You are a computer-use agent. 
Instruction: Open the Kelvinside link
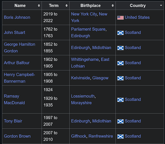click(80, 78)
